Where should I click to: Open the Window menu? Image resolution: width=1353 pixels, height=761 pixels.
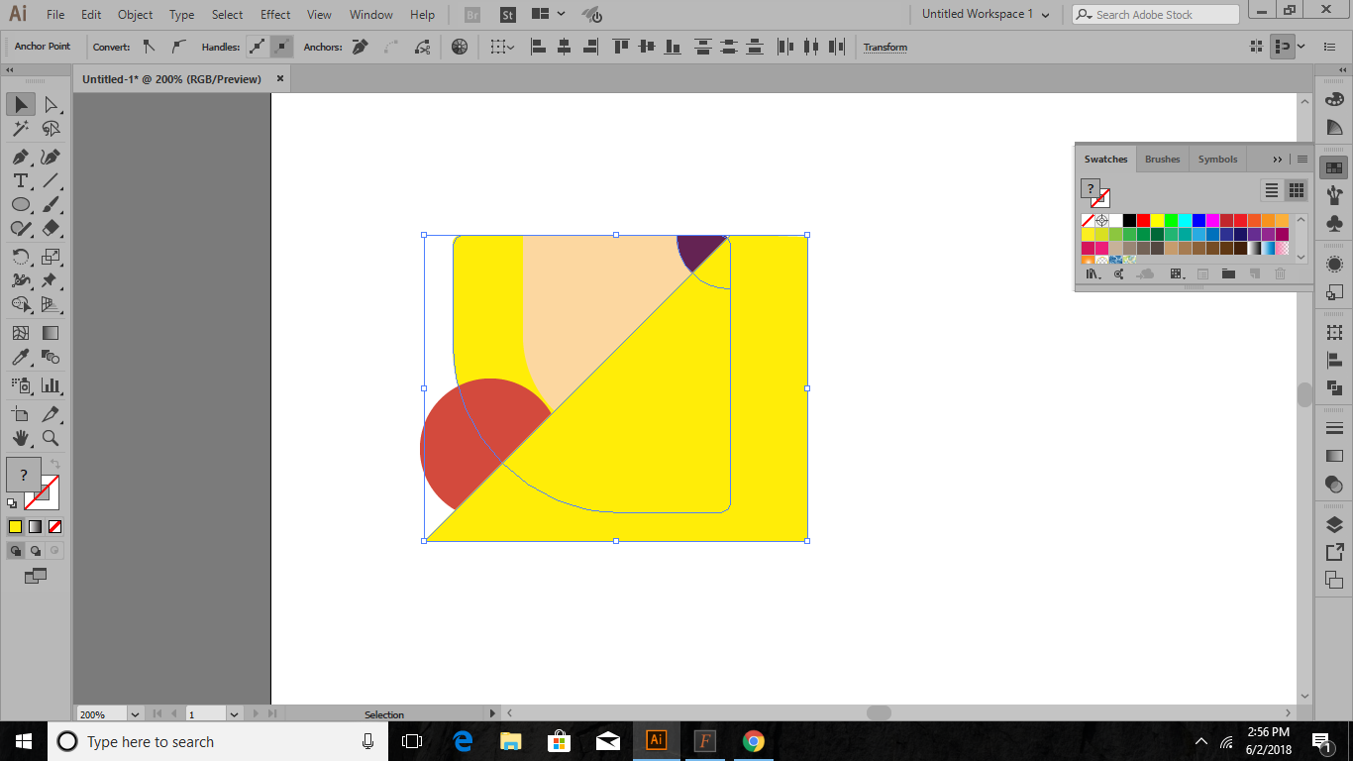click(371, 15)
